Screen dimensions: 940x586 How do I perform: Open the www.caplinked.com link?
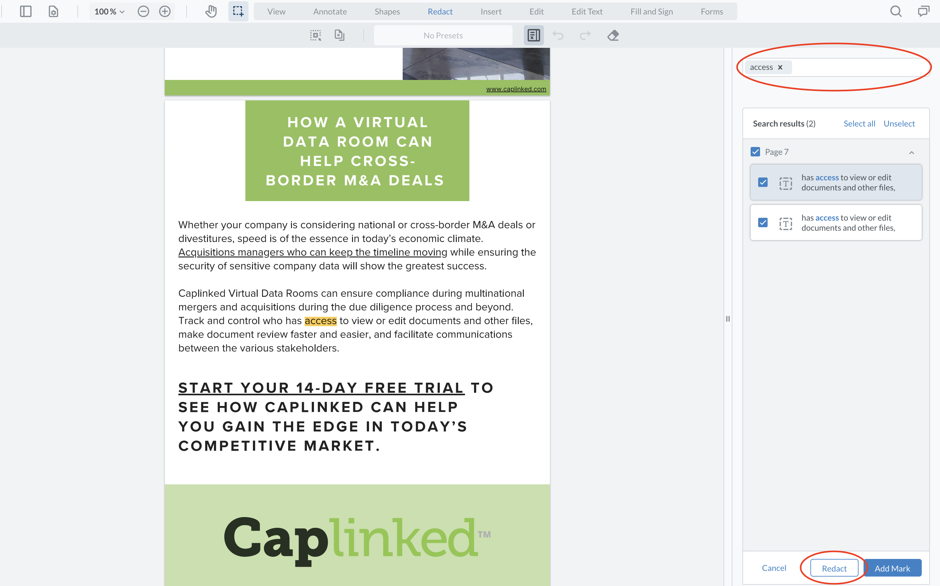(516, 89)
